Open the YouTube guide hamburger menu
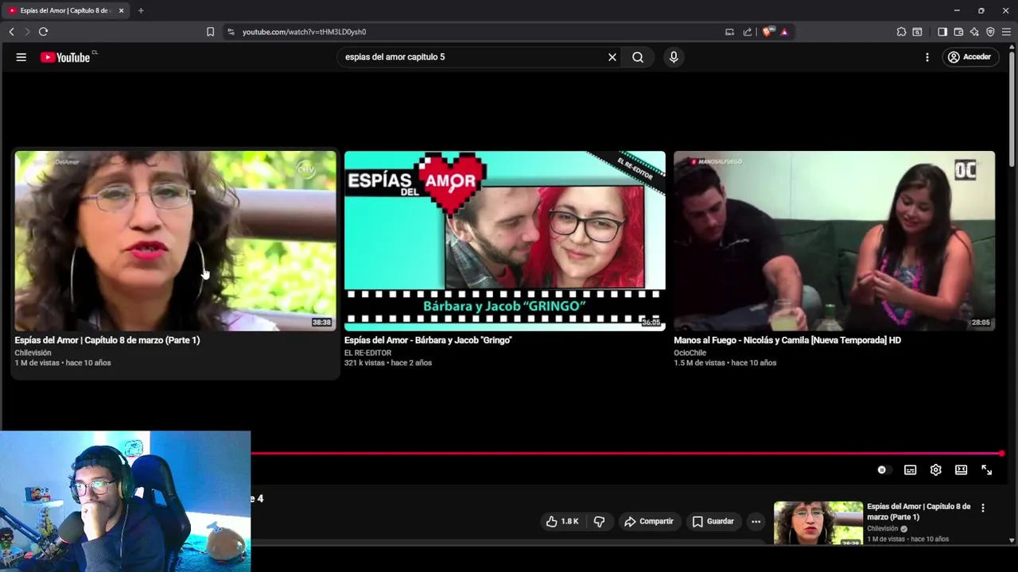This screenshot has width=1018, height=572. click(x=21, y=57)
